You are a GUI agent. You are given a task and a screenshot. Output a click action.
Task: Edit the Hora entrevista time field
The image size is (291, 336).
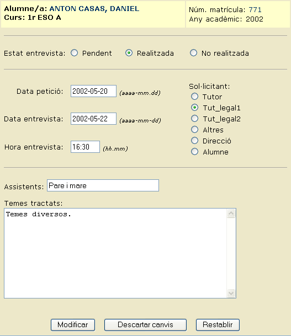pyautogui.click(x=85, y=147)
